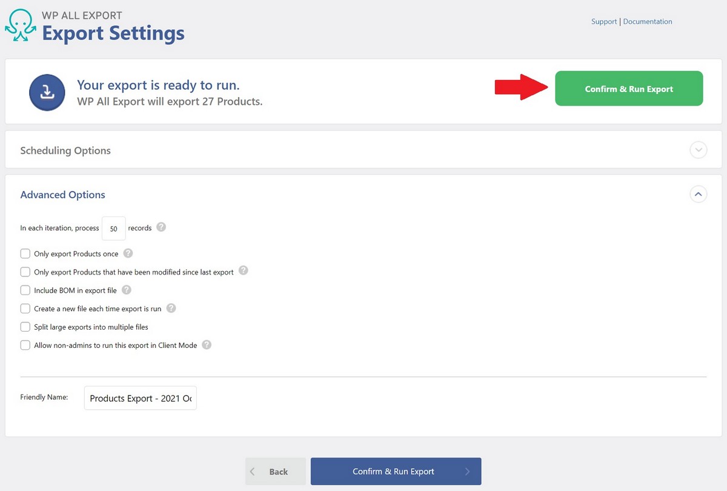Click the green Confirm & Run Export button
Viewport: 727px width, 491px height.
click(629, 89)
